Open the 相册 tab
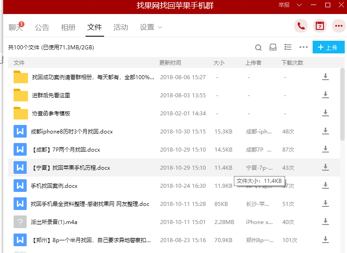347x253 pixels. 68,27
